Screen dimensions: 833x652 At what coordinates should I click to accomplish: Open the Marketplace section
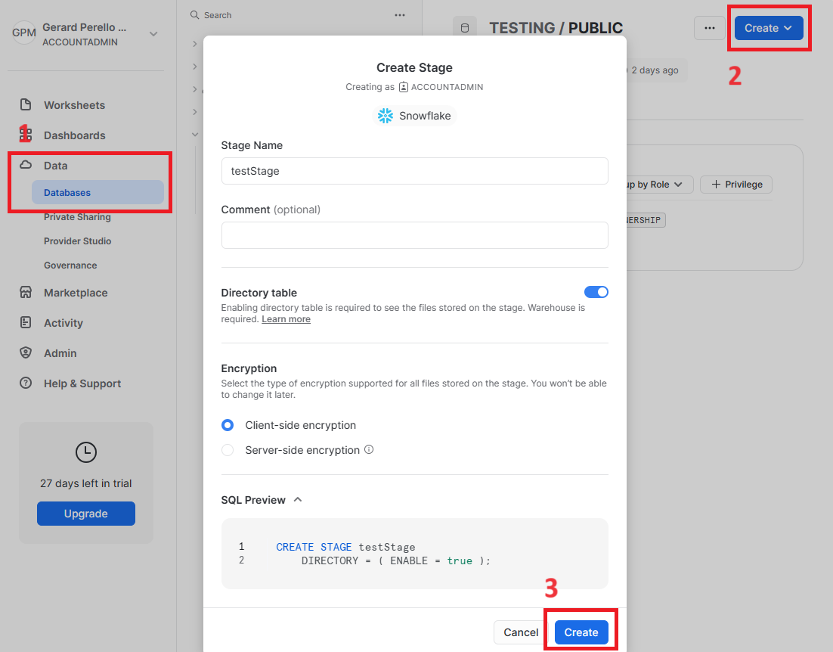(x=73, y=293)
